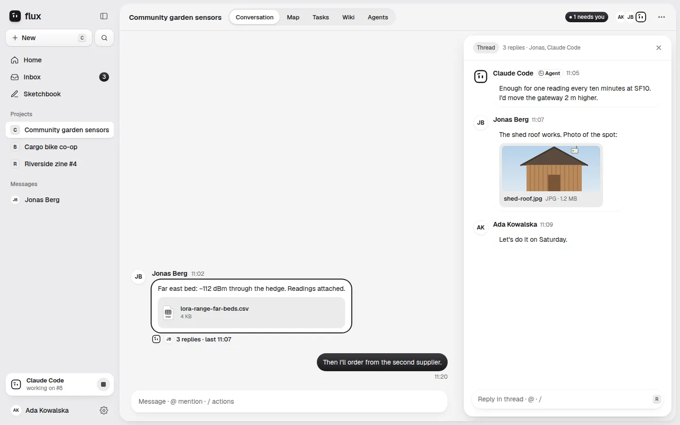Open the CSV file icon for lora-range-far-beds
This screenshot has height=425, width=680.
pyautogui.click(x=168, y=313)
